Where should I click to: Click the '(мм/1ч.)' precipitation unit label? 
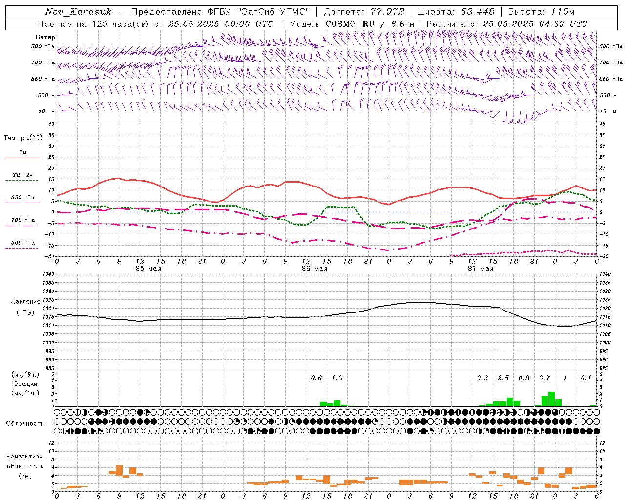[25, 393]
